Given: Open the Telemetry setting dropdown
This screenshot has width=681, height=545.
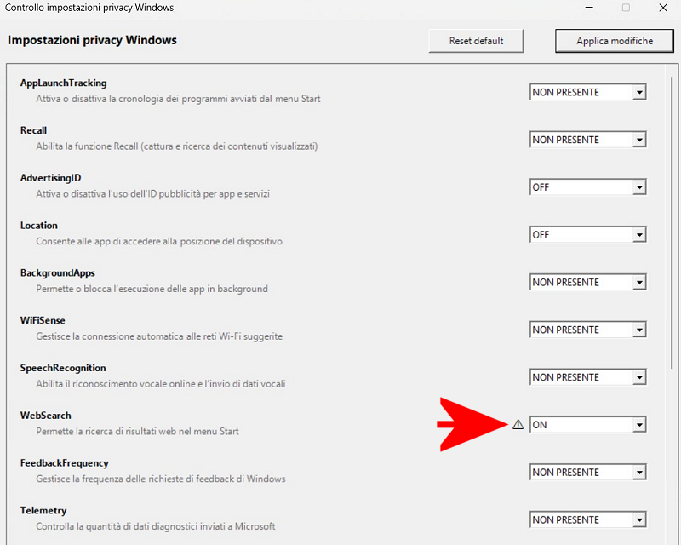Looking at the screenshot, I should [x=587, y=519].
